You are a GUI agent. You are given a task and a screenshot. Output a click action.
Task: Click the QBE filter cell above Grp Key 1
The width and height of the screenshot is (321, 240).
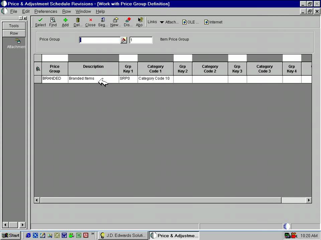pyautogui.click(x=128, y=58)
